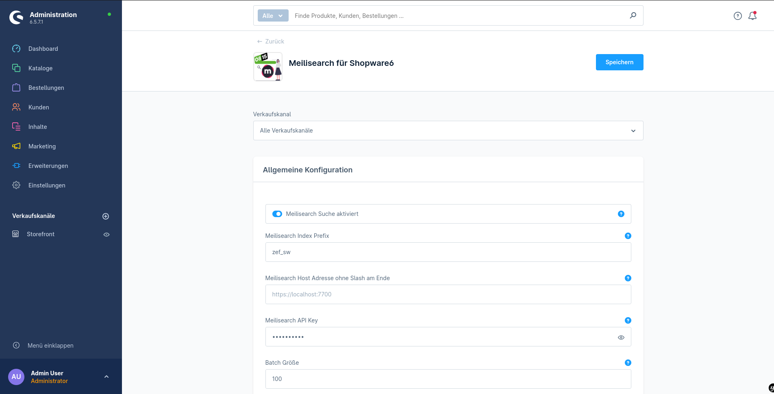Viewport: 774px width, 394px height.
Task: Click the Meilisearch Index Prefix field
Action: coord(448,252)
